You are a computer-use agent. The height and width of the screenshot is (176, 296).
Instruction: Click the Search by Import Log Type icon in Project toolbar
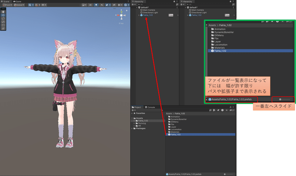pyautogui.click(x=222, y=110)
